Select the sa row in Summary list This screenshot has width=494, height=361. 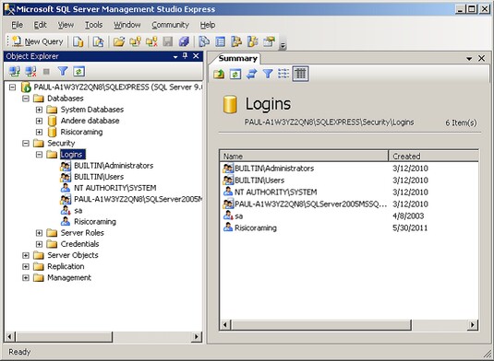coord(349,215)
